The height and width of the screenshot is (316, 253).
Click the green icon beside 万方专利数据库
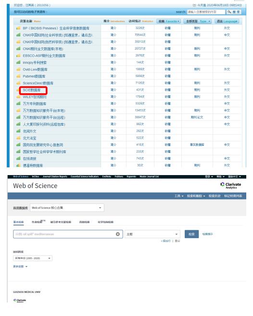click(x=18, y=103)
